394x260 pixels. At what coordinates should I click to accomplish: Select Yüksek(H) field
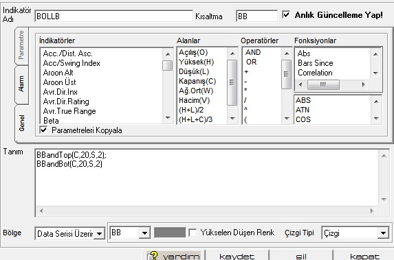196,62
